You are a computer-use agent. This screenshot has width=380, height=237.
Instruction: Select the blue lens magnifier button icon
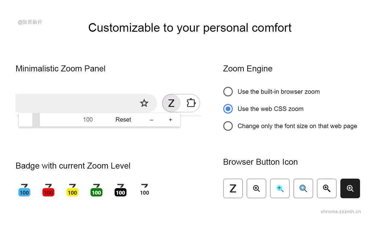[303, 188]
